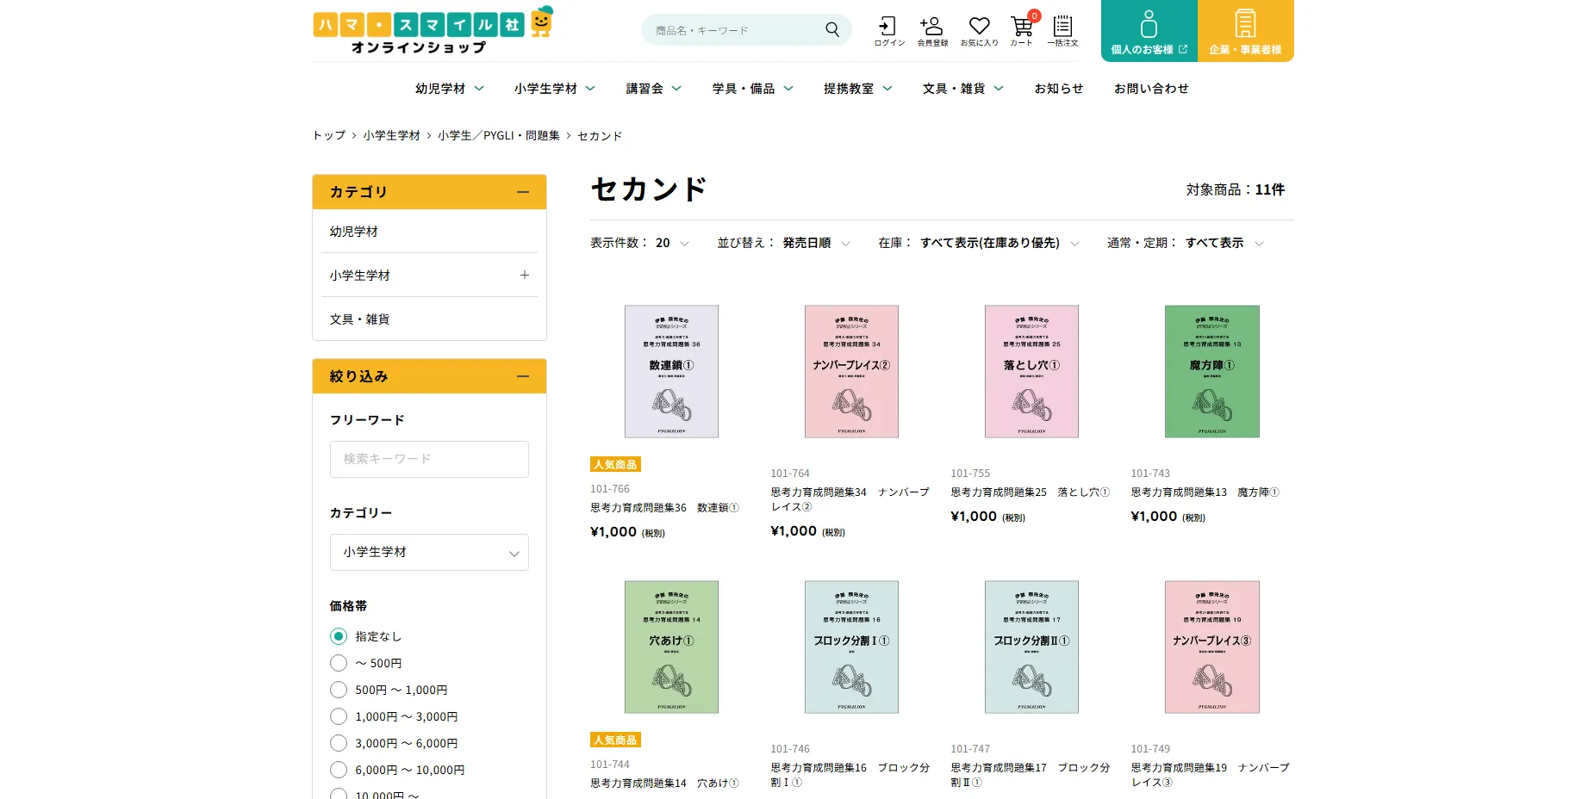Open 表示件数 dropdown showing 20
Screen dimensions: 1588x799
point(672,244)
